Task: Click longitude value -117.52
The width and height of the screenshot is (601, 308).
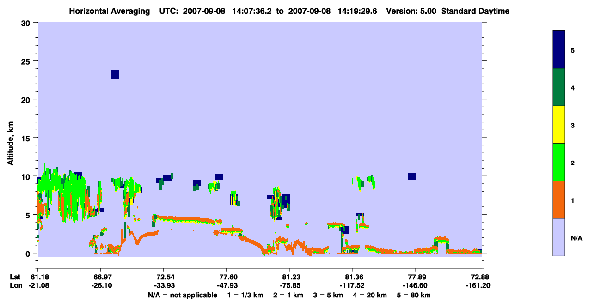Action: pos(352,285)
